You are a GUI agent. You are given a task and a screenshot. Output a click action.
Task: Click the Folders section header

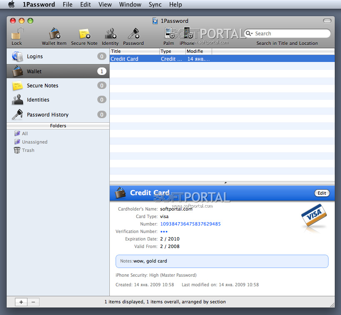pos(58,126)
